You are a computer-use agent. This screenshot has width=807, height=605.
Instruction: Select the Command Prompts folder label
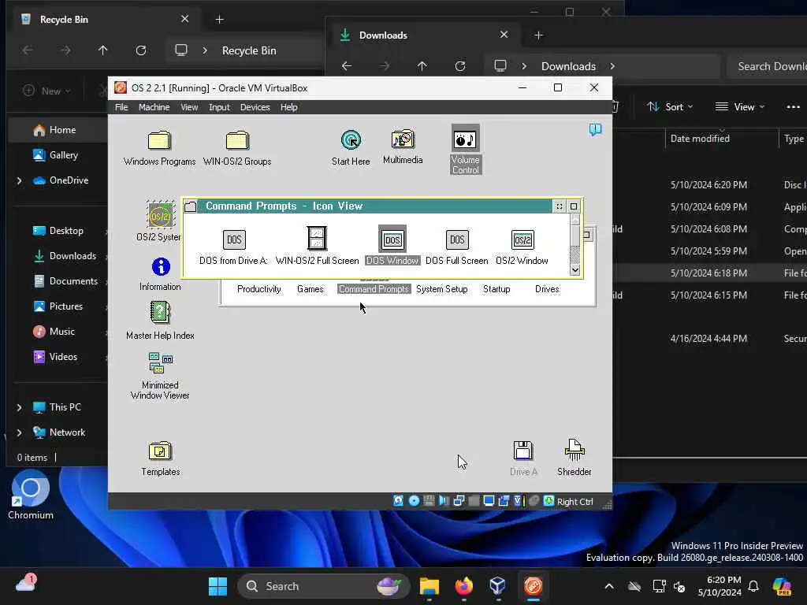[374, 289]
